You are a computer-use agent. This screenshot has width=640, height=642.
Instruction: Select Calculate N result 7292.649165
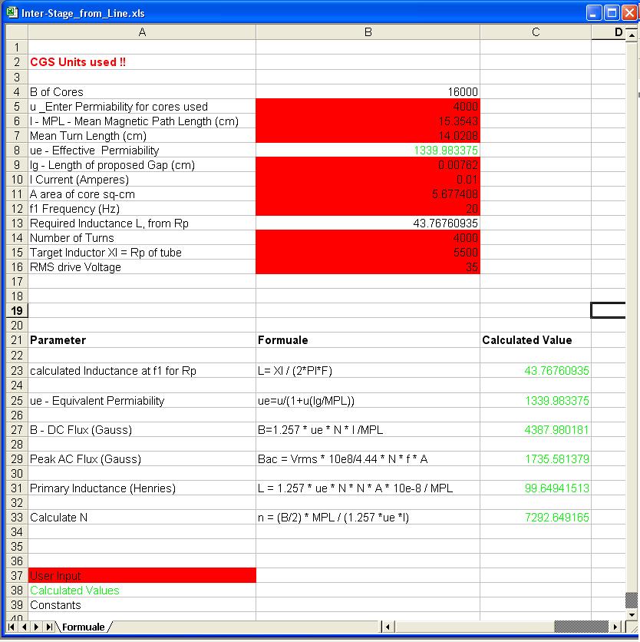point(536,517)
